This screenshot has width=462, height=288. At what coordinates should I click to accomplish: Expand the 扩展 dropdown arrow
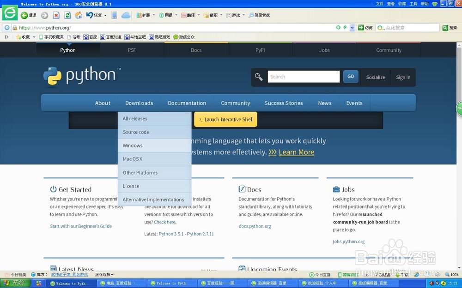click(x=153, y=15)
